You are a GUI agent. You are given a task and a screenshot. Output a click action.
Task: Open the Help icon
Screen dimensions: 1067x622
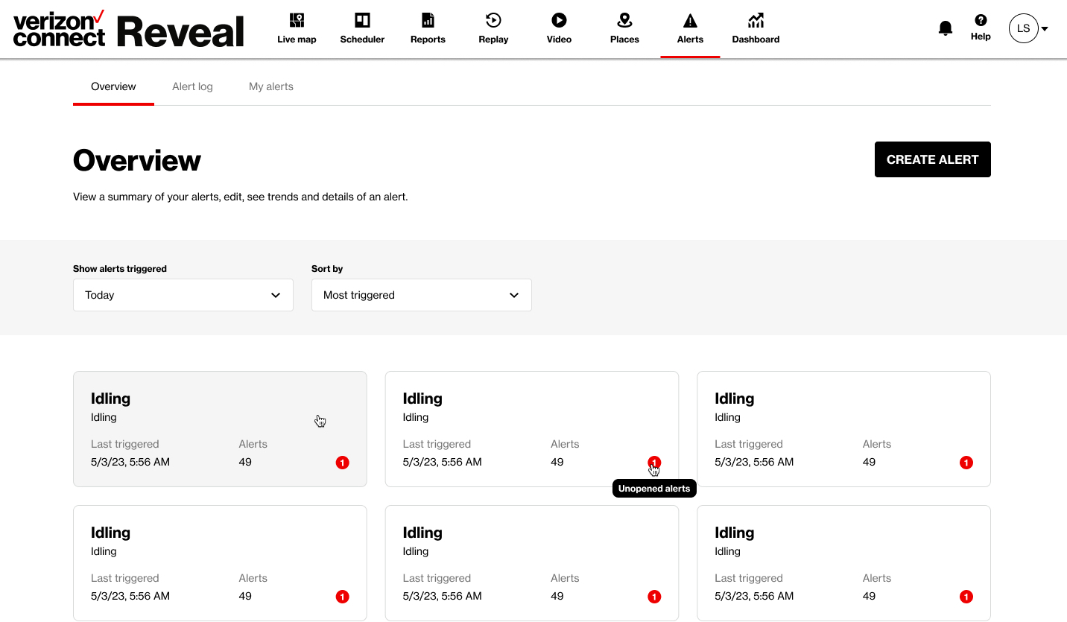981,28
